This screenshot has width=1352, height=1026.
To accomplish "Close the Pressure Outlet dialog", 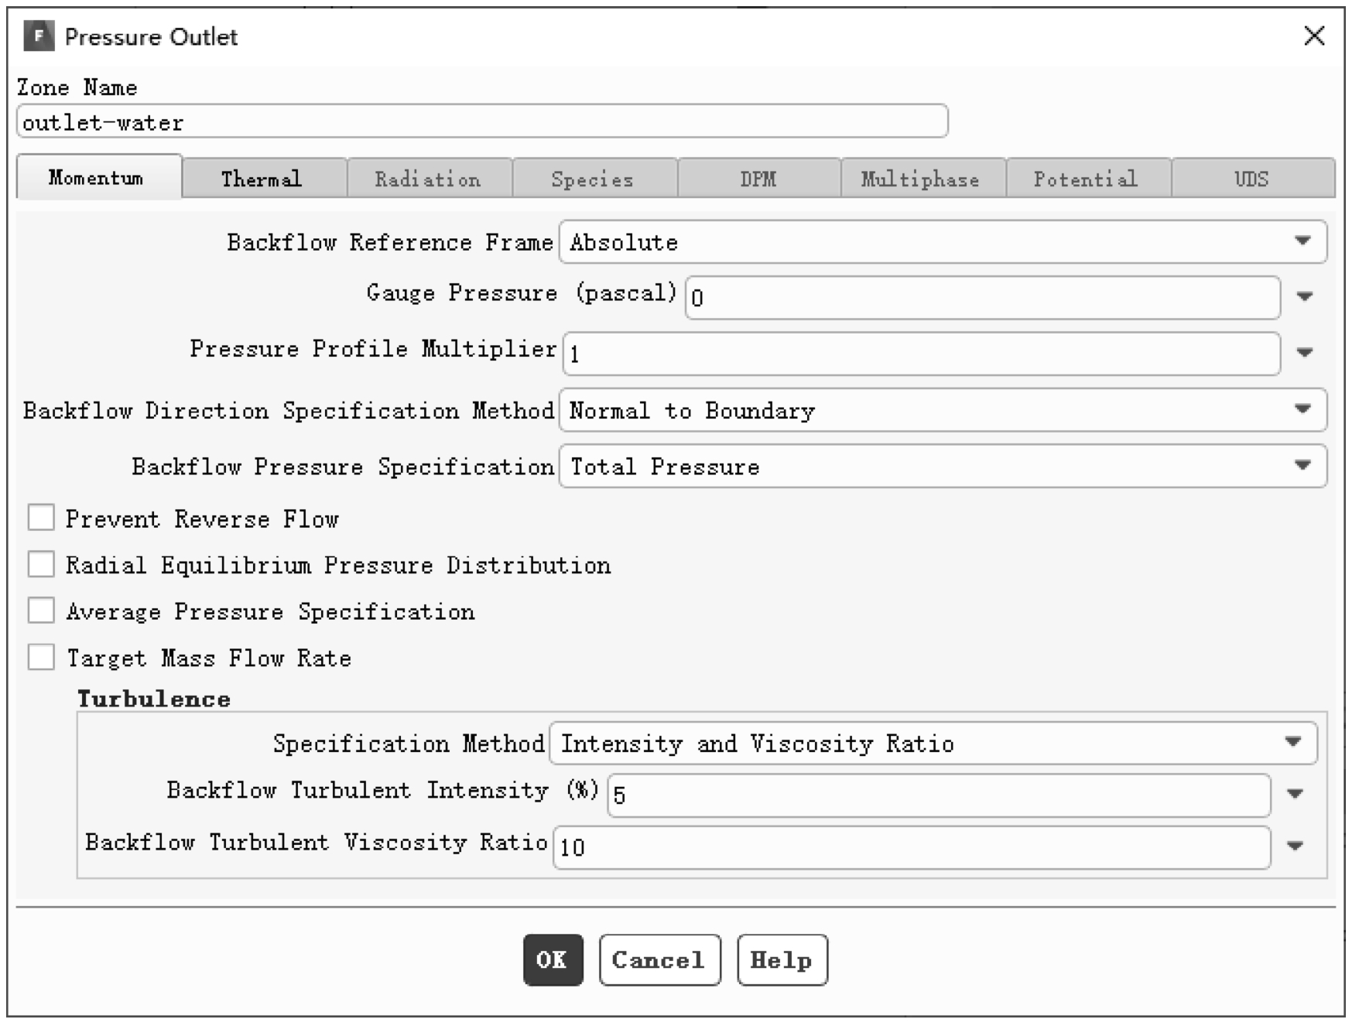I will pos(1314,36).
